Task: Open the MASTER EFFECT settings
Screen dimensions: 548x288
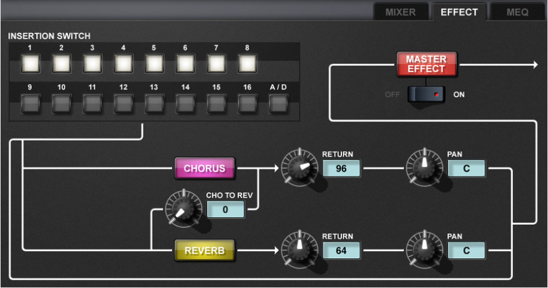Action: 426,64
